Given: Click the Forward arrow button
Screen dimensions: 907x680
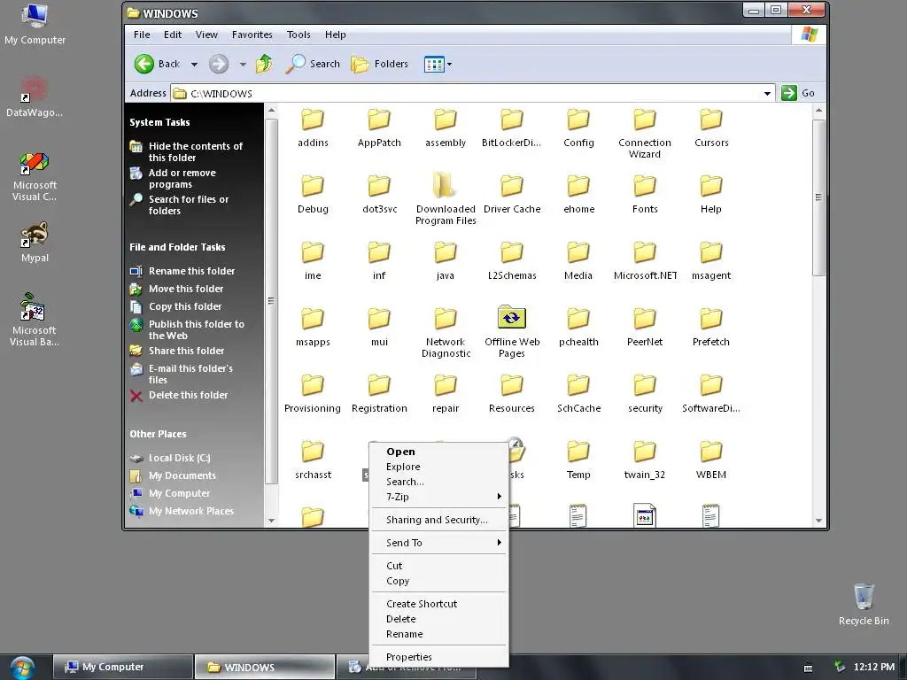Looking at the screenshot, I should (x=219, y=64).
